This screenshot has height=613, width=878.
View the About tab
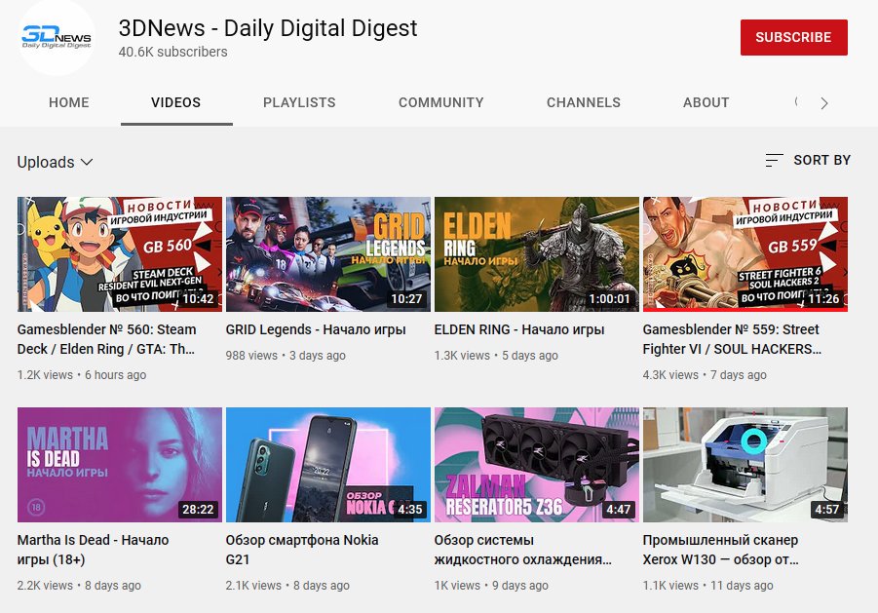pos(706,102)
